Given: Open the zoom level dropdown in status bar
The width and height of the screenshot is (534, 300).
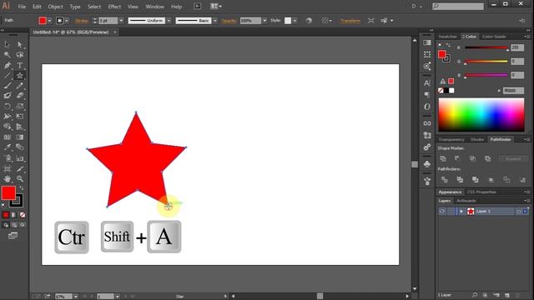Looking at the screenshot, I should tap(76, 297).
